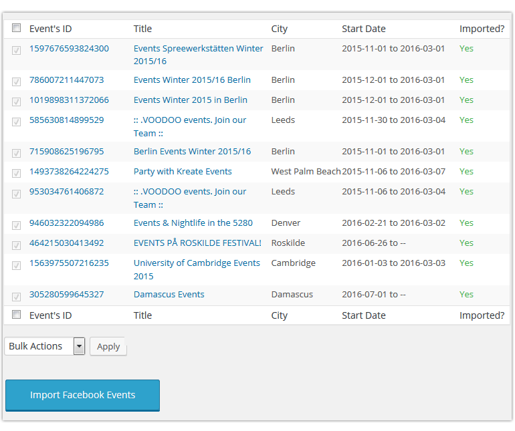Open the Bulk Actions dropdown

(x=45, y=346)
